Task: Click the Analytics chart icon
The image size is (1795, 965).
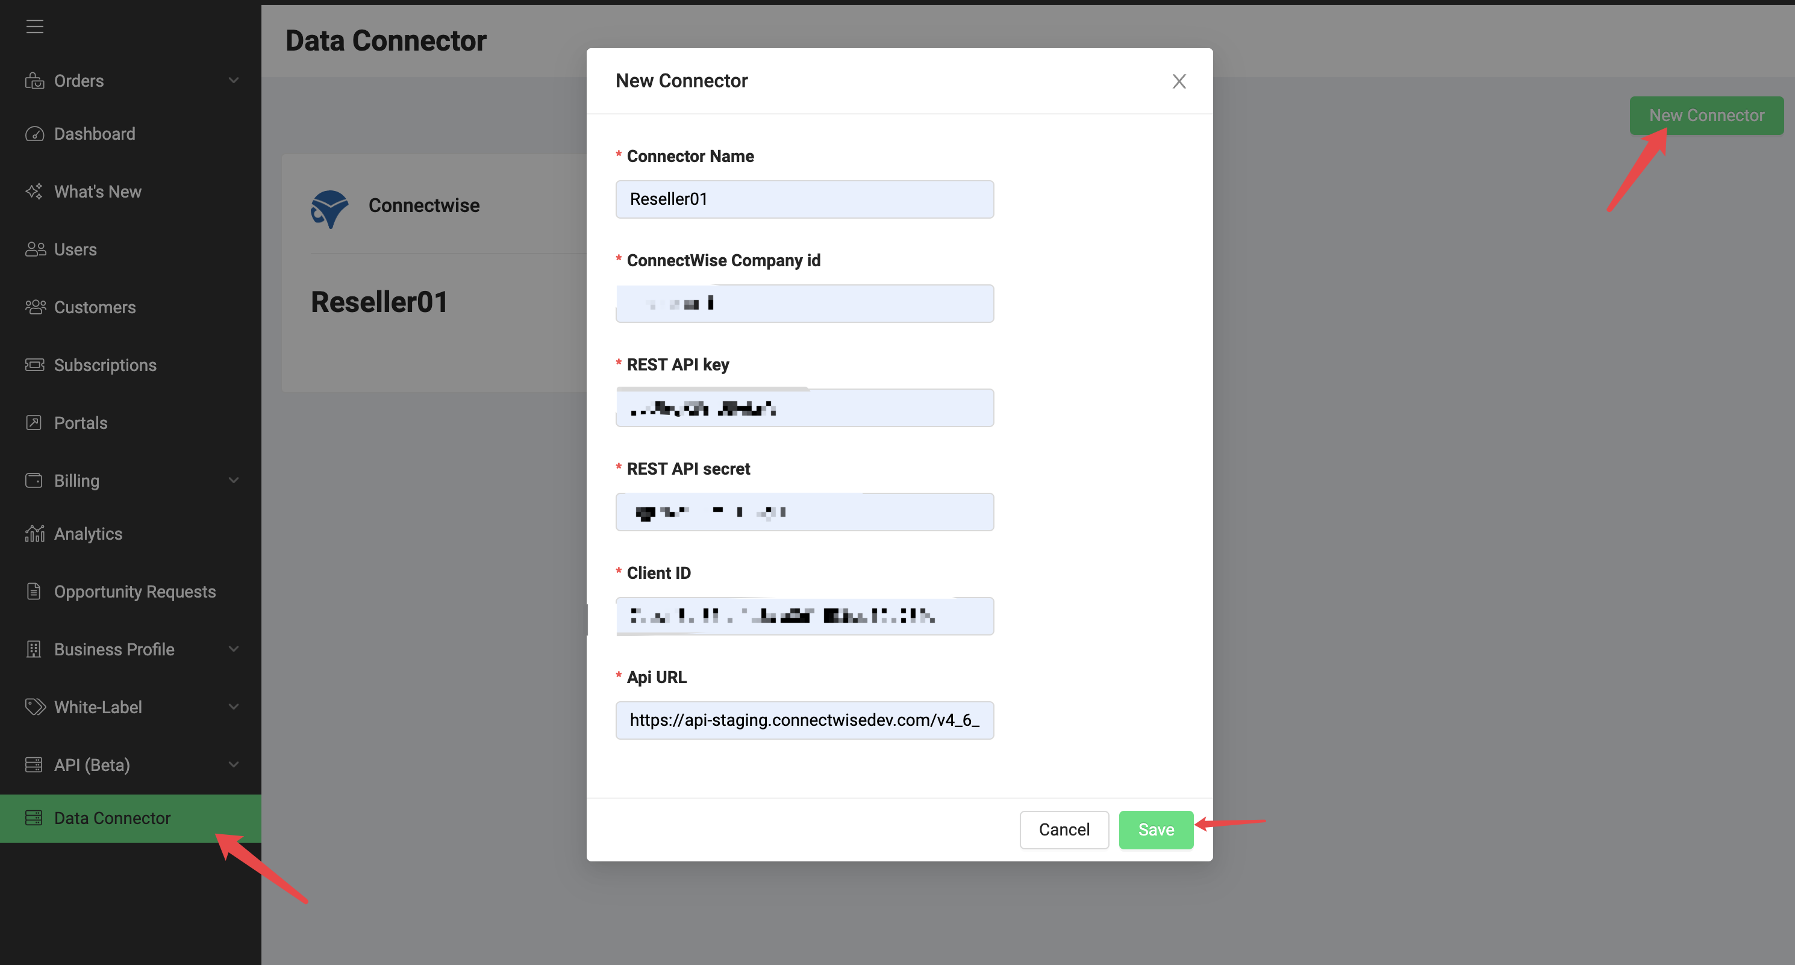Action: point(35,533)
